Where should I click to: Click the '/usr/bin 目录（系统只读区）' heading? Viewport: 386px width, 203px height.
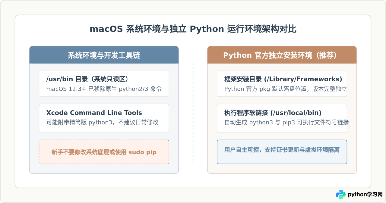pyautogui.click(x=88, y=79)
